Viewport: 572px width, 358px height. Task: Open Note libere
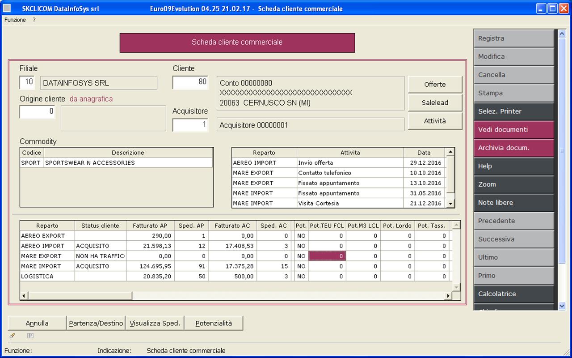tap(514, 203)
